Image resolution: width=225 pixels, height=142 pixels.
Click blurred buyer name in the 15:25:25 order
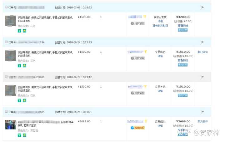(135, 52)
